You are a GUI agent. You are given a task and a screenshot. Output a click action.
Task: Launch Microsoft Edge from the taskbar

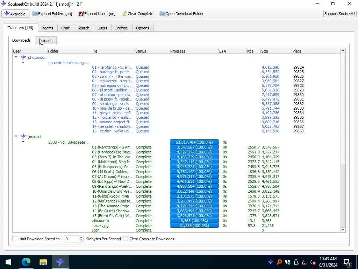click(x=26, y=262)
